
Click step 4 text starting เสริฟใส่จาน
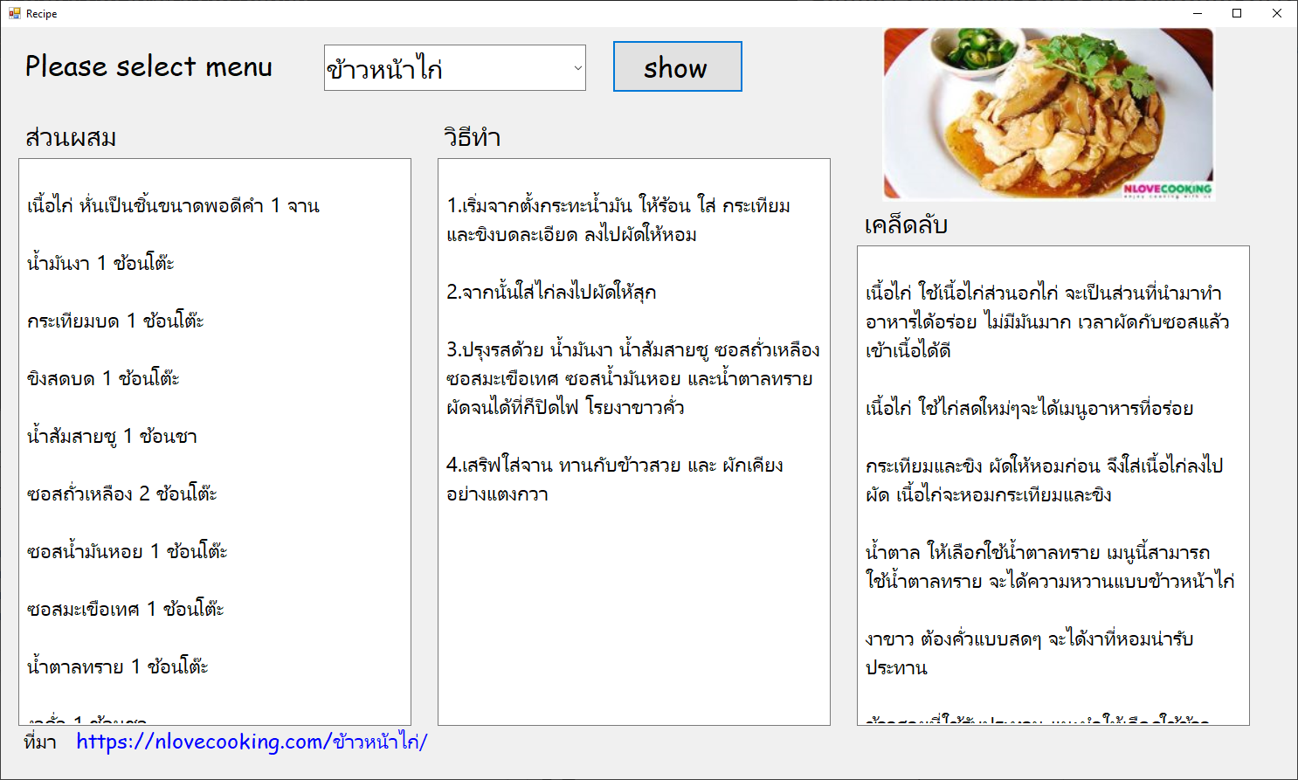point(615,480)
